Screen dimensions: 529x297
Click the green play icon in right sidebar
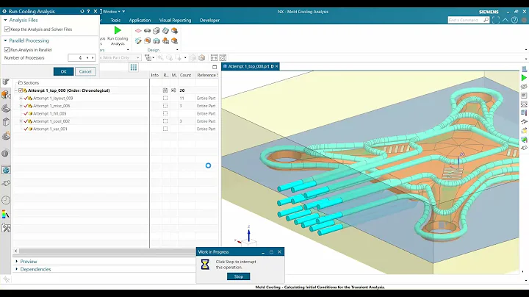524,78
